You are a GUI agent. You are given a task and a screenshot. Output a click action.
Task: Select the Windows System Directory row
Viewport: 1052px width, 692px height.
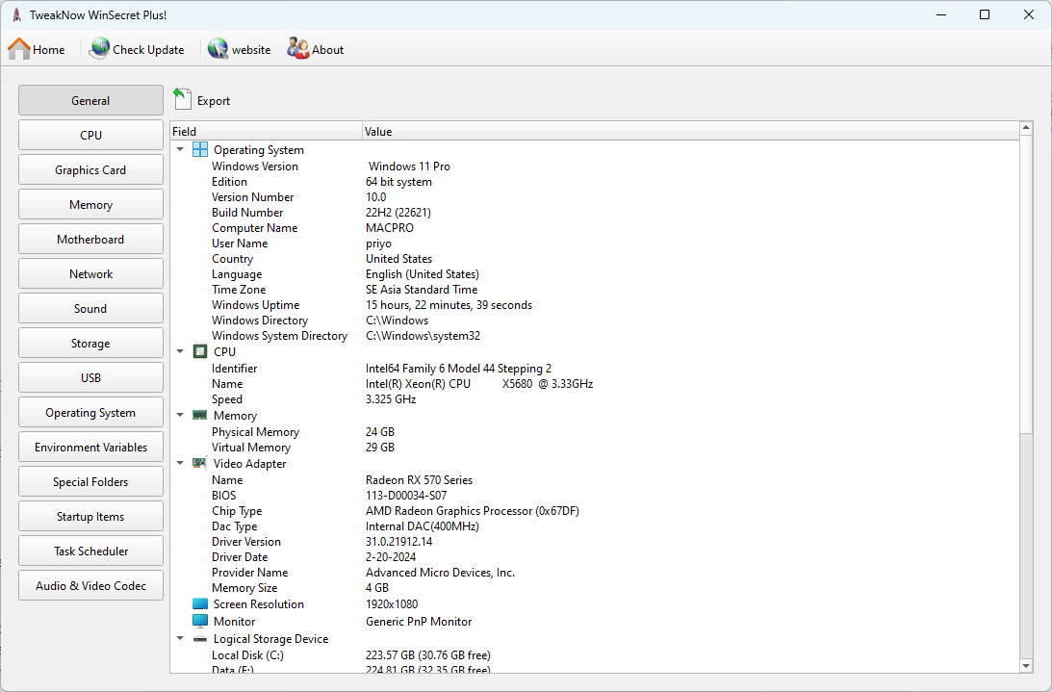[x=595, y=336]
